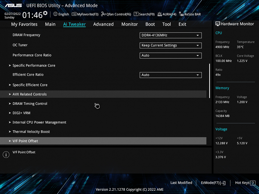Click the Search(F9) question mark icon
Viewport: 259px width, 194px height.
pyautogui.click(x=136, y=14)
